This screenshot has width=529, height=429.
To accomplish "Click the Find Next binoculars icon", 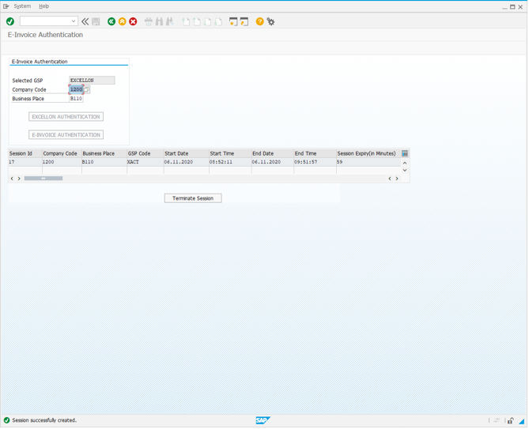I will click(x=170, y=21).
